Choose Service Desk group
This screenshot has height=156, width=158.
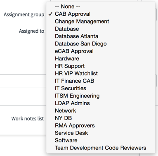(101, 133)
